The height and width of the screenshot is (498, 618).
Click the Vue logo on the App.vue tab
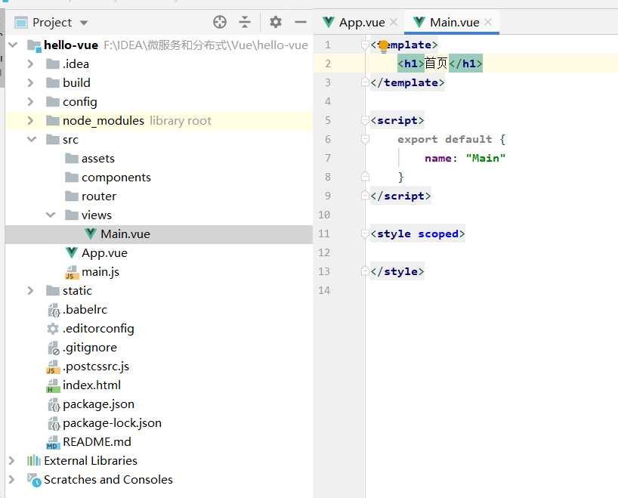pos(329,22)
